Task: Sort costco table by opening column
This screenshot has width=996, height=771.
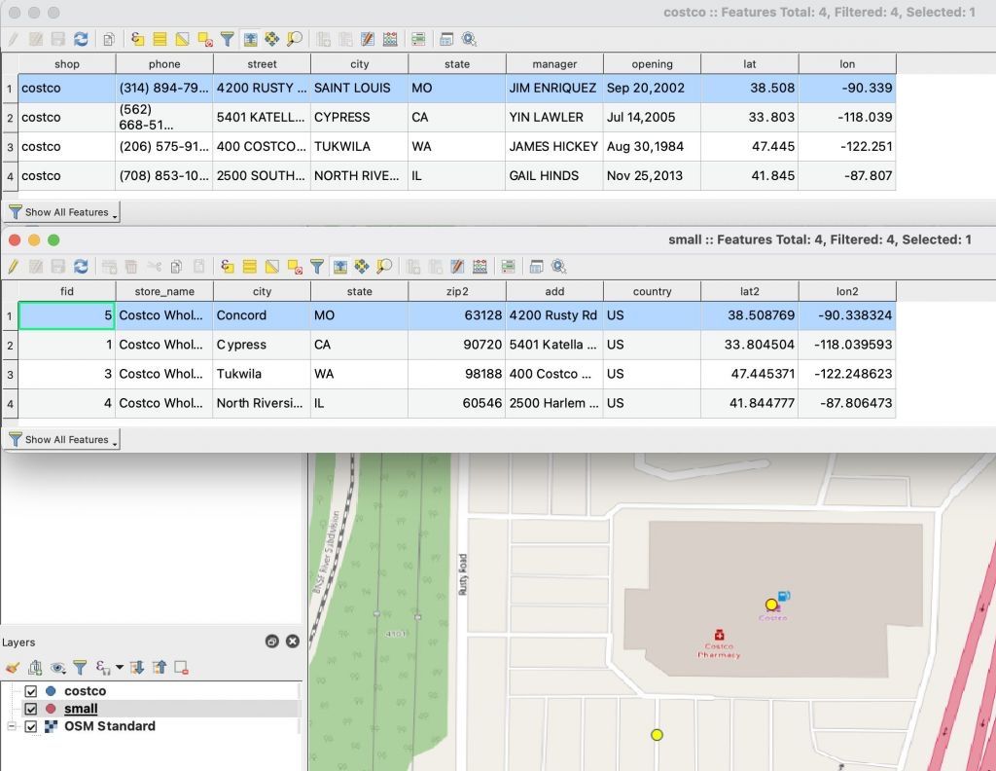Action: tap(652, 63)
